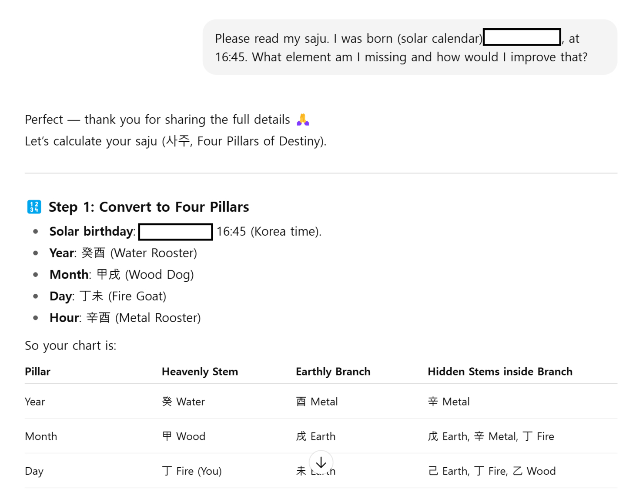This screenshot has height=489, width=626.
Task: Click the Step 1 Convert to Four Pillars heading
Action: pos(149,207)
